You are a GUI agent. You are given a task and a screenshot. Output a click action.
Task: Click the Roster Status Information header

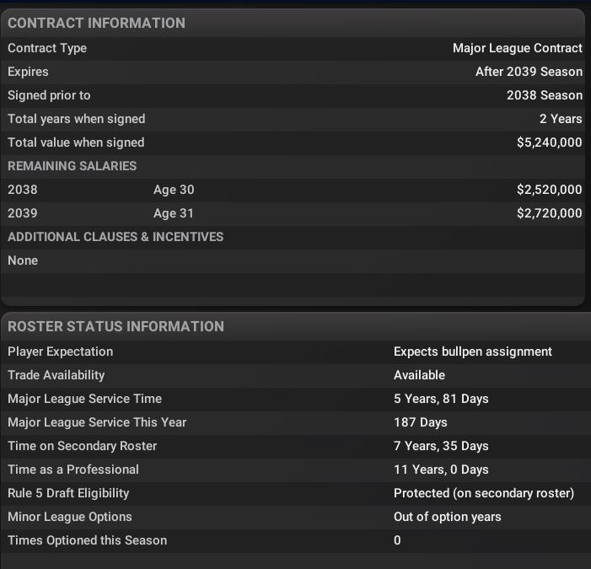(116, 326)
